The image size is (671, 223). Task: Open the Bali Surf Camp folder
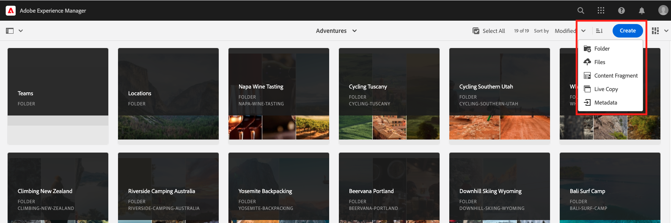coord(610,188)
